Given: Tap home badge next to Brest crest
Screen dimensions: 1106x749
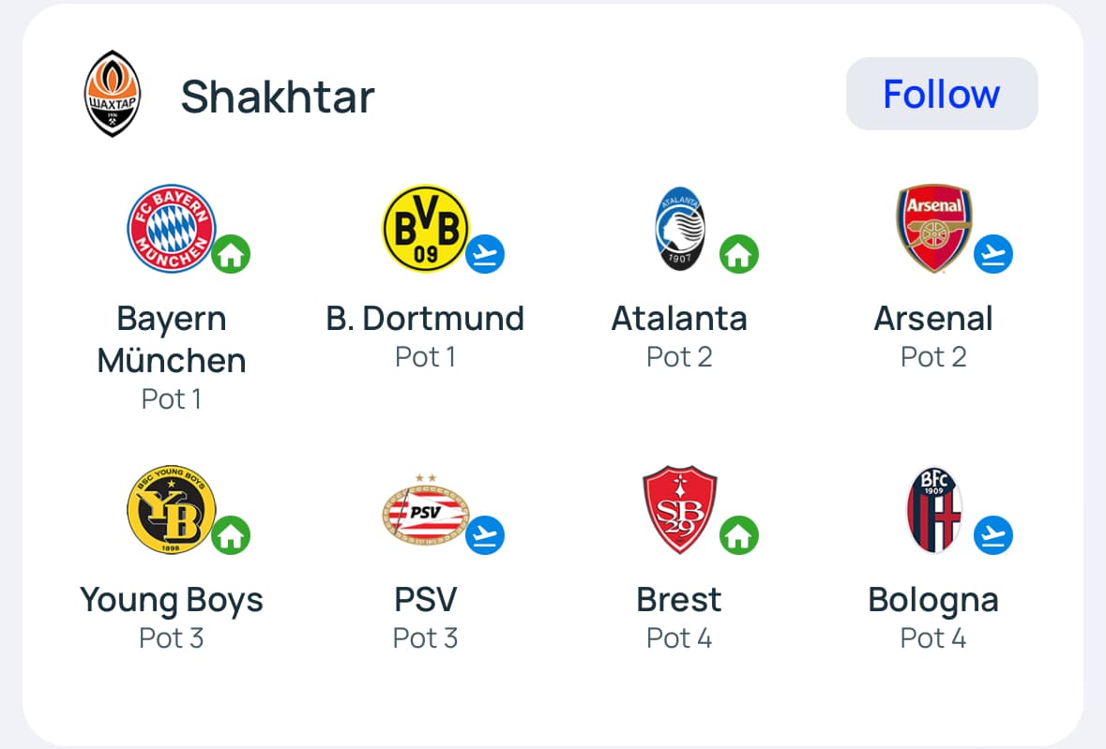Looking at the screenshot, I should tap(739, 536).
